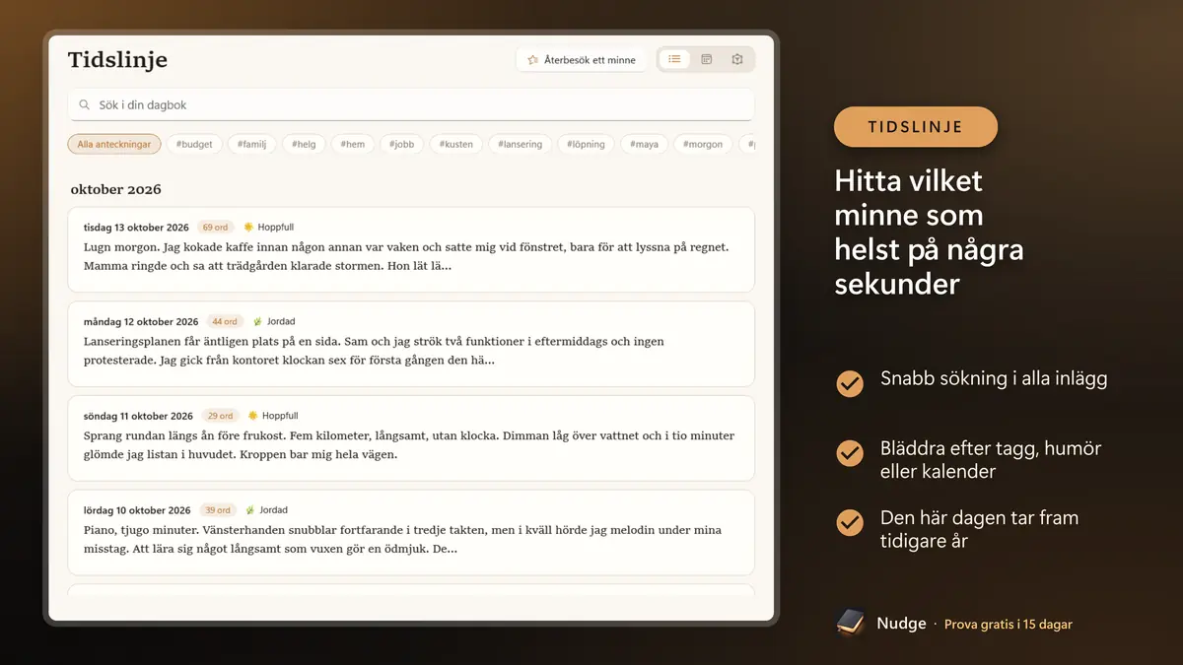Image resolution: width=1183 pixels, height=665 pixels.
Task: Filter by the #löpning tag
Action: (x=587, y=144)
